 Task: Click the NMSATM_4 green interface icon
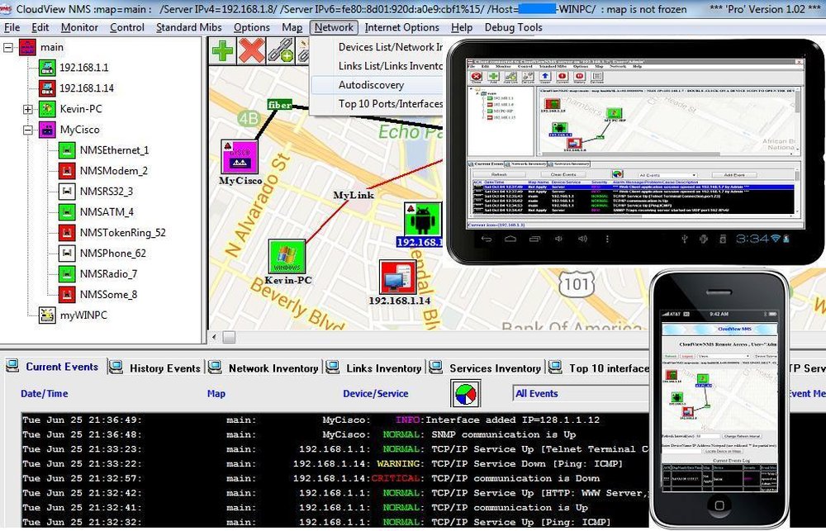pyautogui.click(x=66, y=211)
